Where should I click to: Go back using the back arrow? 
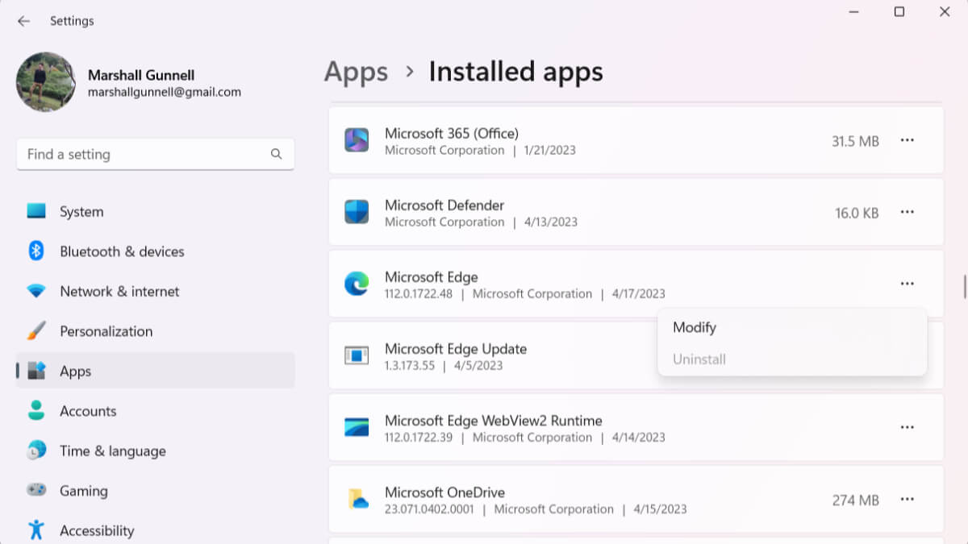tap(23, 21)
